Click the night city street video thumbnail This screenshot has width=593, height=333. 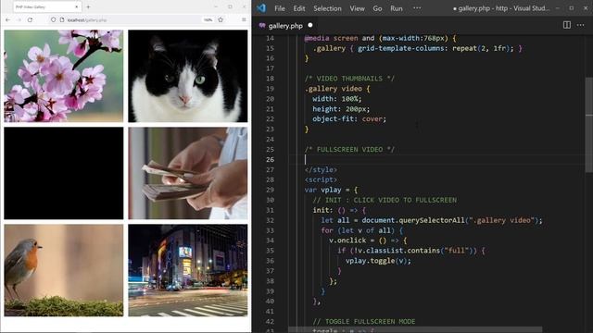point(188,270)
